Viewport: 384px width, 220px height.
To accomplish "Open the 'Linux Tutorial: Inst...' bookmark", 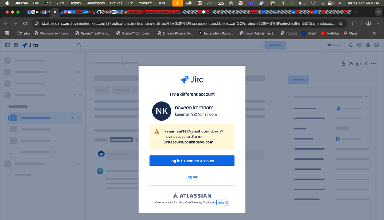I will click(x=258, y=33).
